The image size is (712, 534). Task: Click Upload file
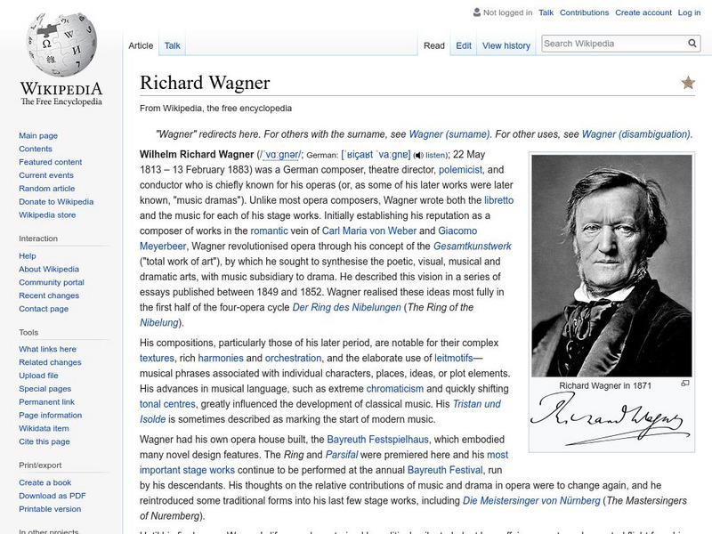(x=38, y=375)
